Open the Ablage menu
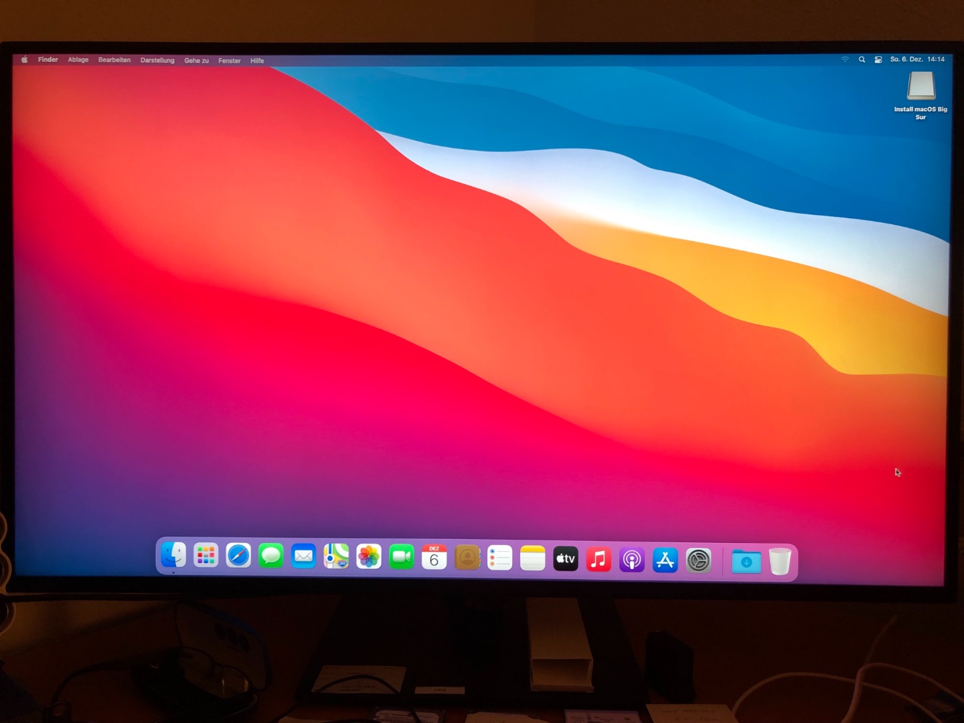 pyautogui.click(x=78, y=60)
